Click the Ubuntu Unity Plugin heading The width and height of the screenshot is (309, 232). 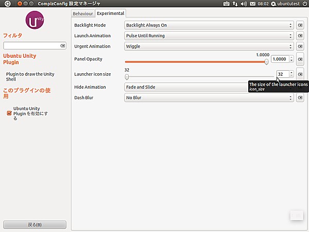20,59
